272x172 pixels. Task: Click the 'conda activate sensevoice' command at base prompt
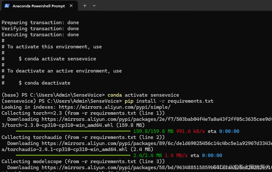(143, 95)
